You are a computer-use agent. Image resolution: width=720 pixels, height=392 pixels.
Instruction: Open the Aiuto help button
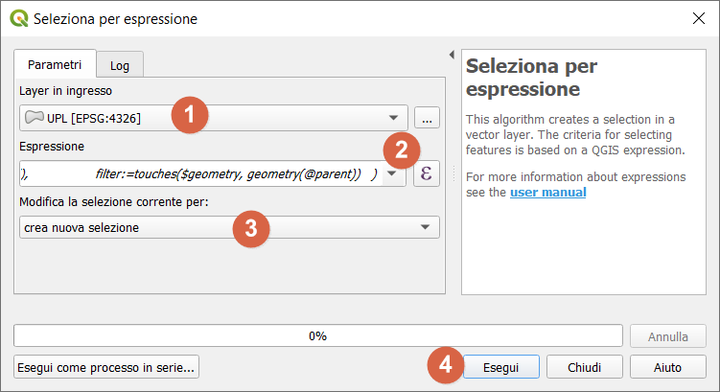coord(667,367)
